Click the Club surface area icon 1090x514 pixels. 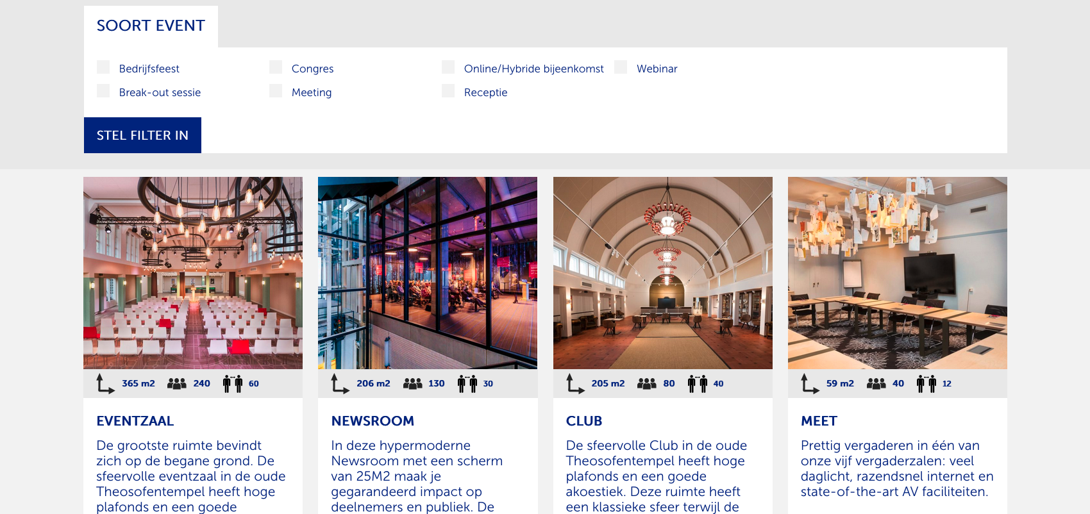point(575,383)
